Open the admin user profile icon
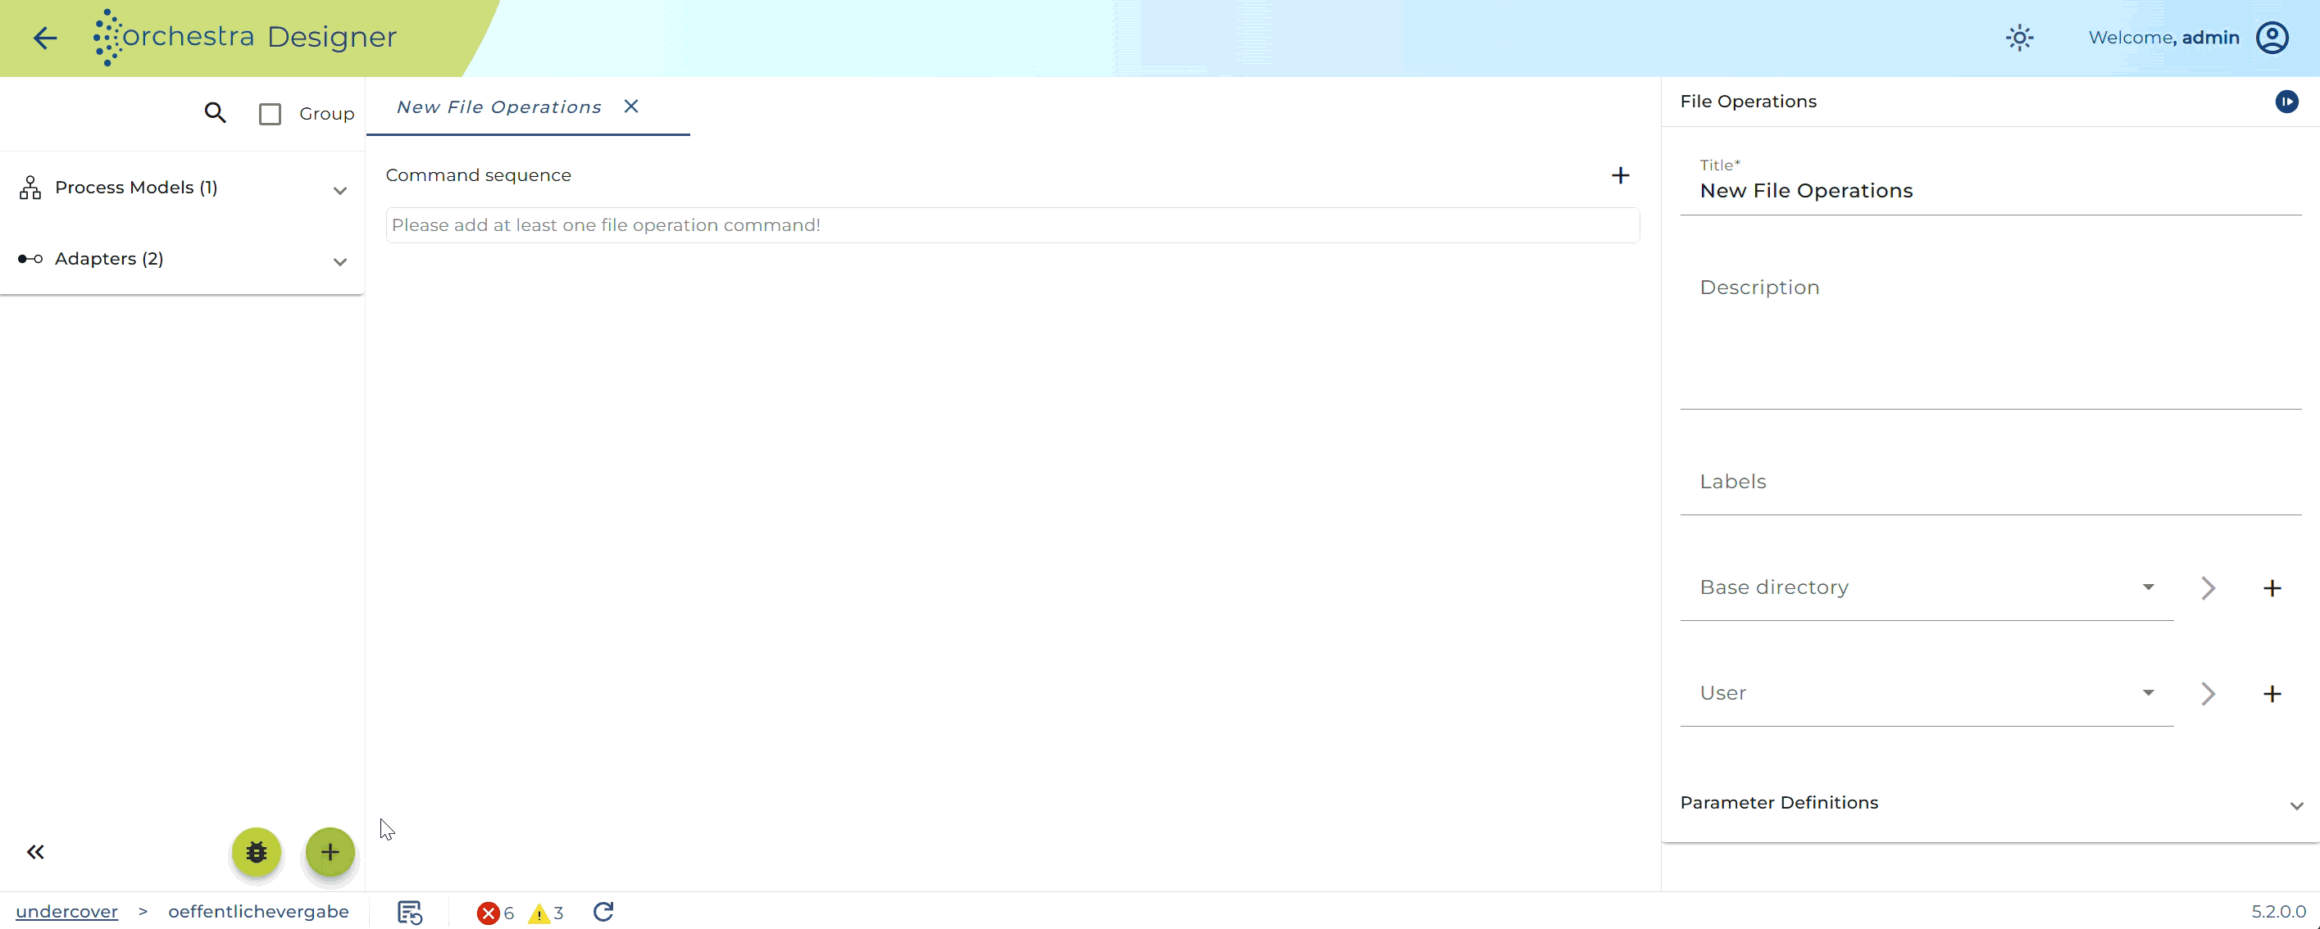Viewport: 2320px width, 929px height. 2272,38
